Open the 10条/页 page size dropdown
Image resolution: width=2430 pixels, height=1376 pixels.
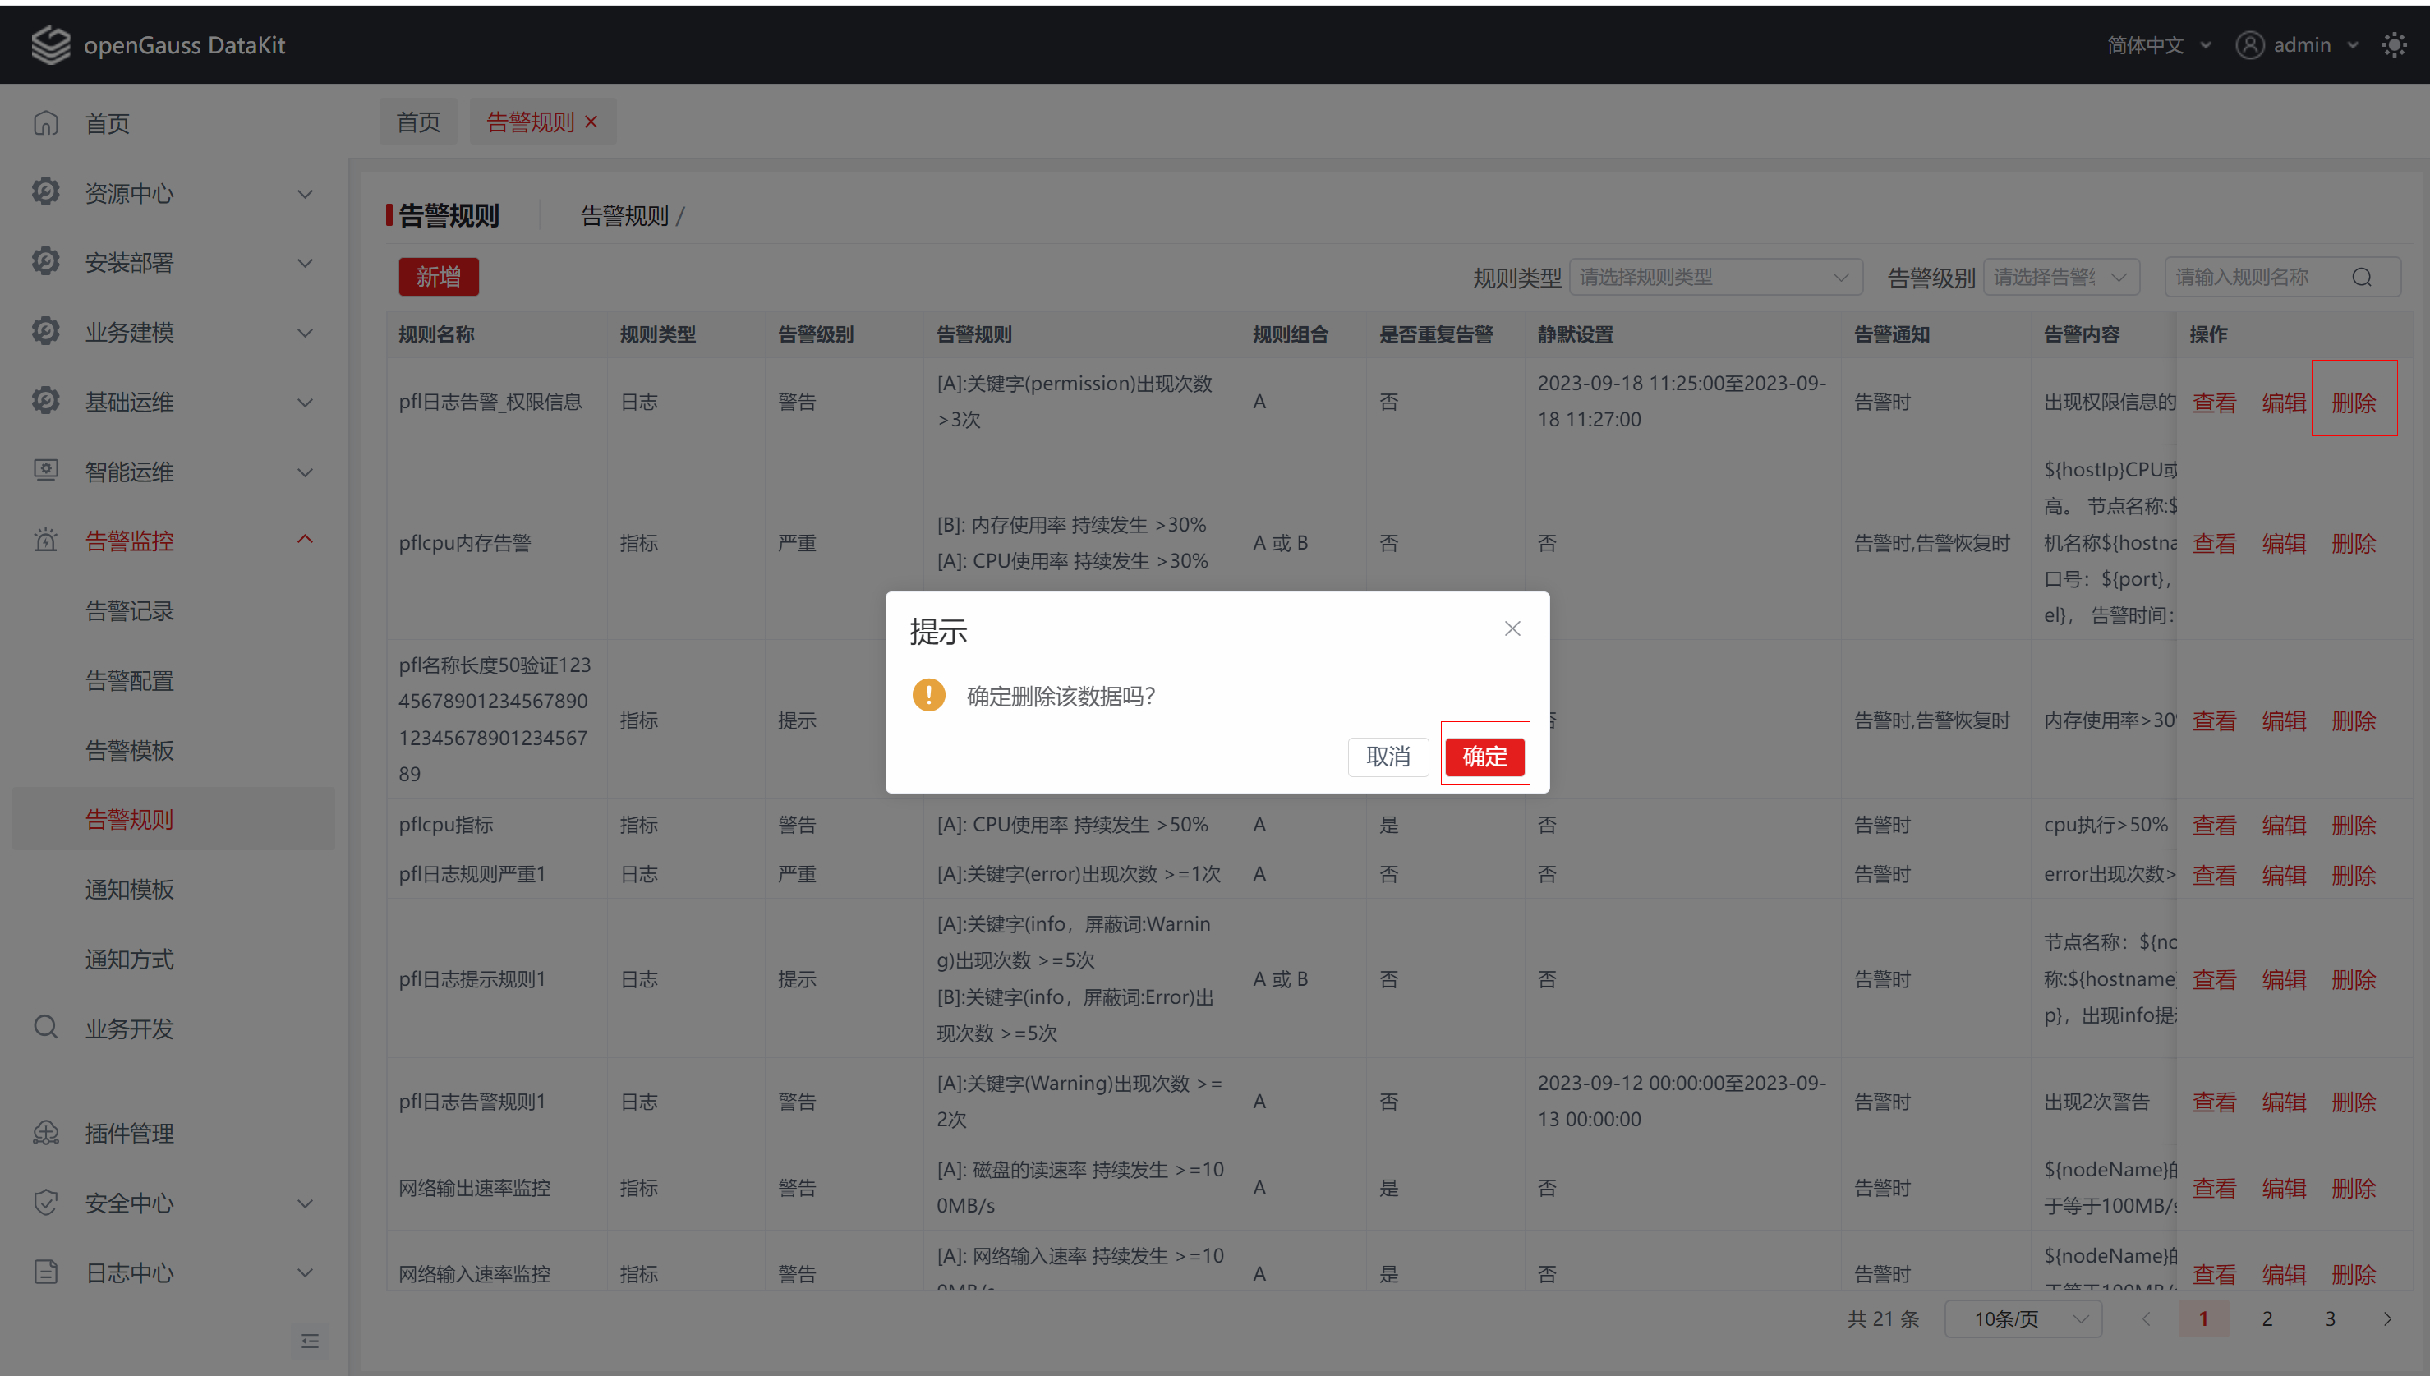[x=2023, y=1318]
